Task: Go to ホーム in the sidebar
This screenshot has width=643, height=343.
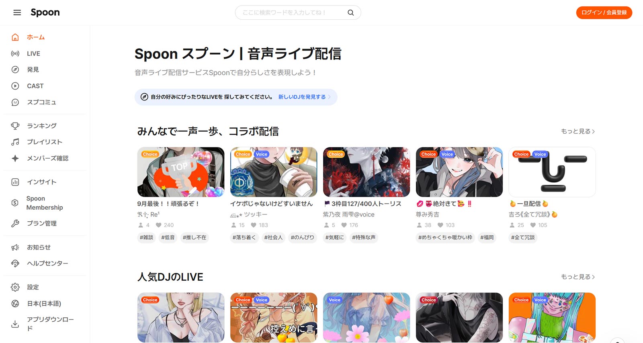Action: tap(36, 37)
